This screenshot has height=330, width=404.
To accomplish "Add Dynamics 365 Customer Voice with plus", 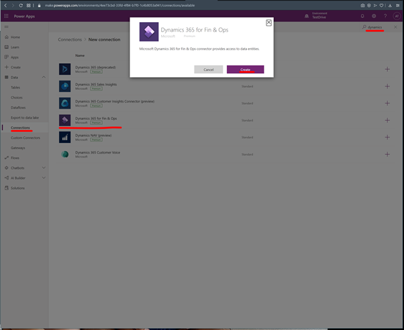I will (x=387, y=154).
